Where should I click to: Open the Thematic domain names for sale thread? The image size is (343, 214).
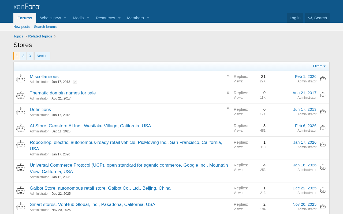63,93
